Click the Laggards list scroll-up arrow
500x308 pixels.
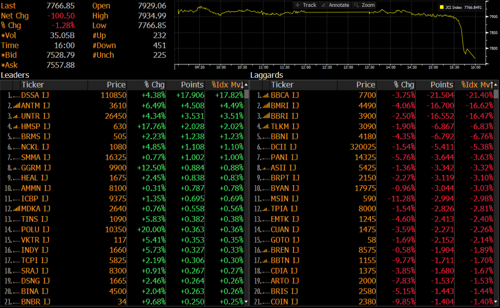(496, 85)
